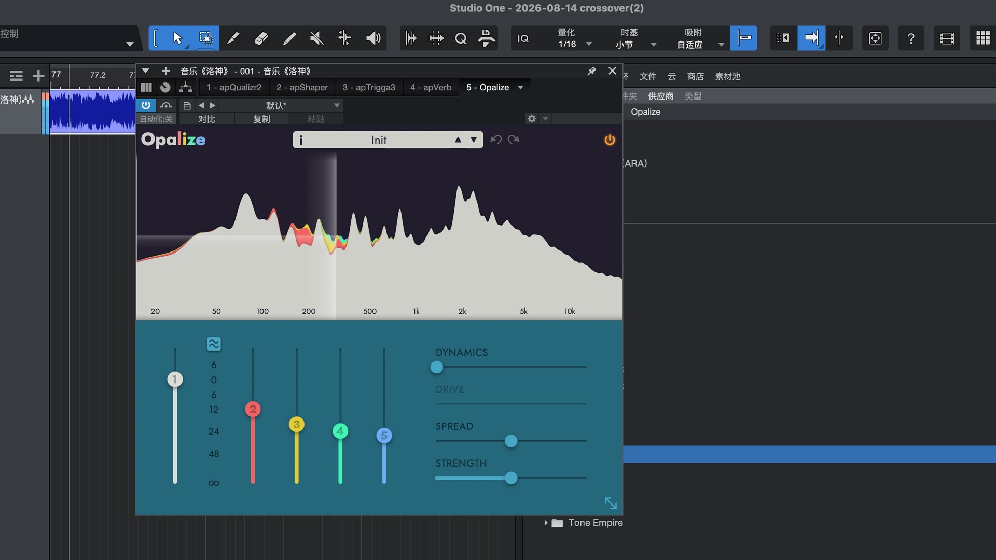Open the 量化 1/16 quantize dropdown
This screenshot has height=560, width=996.
(x=574, y=38)
